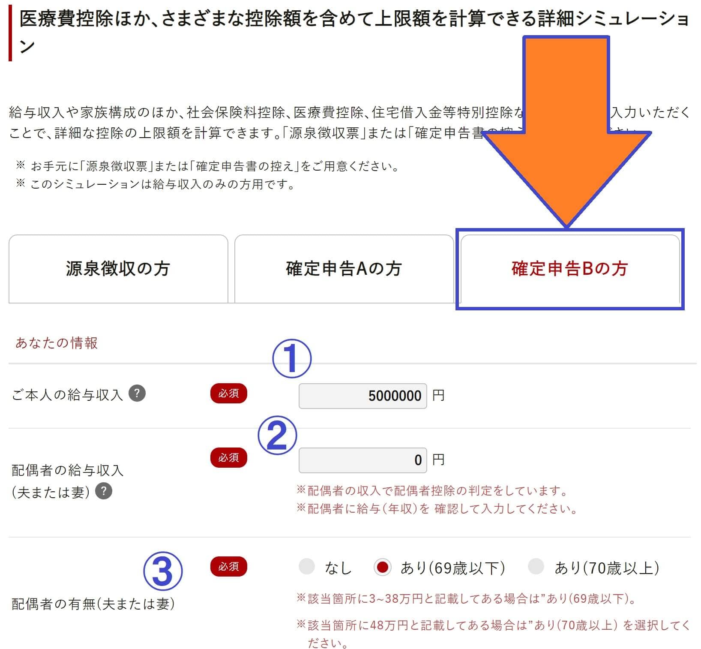Click 必須 badge for 配偶者の給与収入
Screen dimensions: 701x649
pos(228,457)
